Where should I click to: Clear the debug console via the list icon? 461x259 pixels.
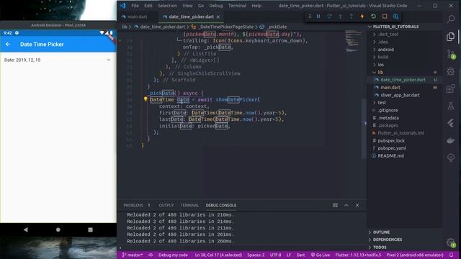[335, 205]
